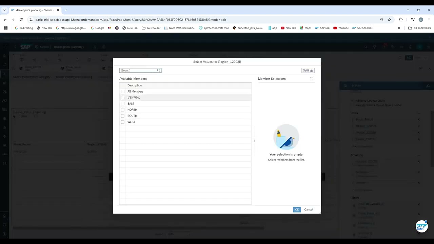Click the dealer price planning browser tab
434x244 pixels.
click(x=35, y=10)
